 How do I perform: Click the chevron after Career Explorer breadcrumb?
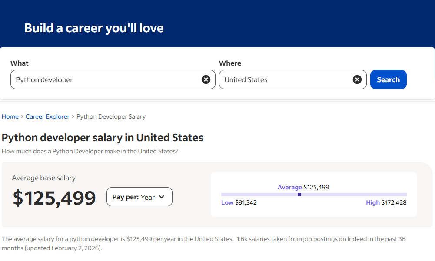[x=73, y=116]
